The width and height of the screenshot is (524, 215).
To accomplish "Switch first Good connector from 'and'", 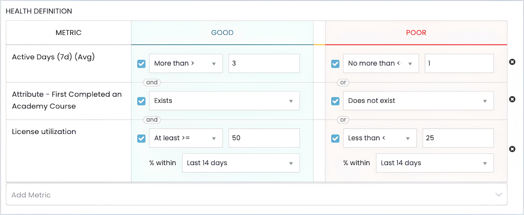I will (152, 82).
